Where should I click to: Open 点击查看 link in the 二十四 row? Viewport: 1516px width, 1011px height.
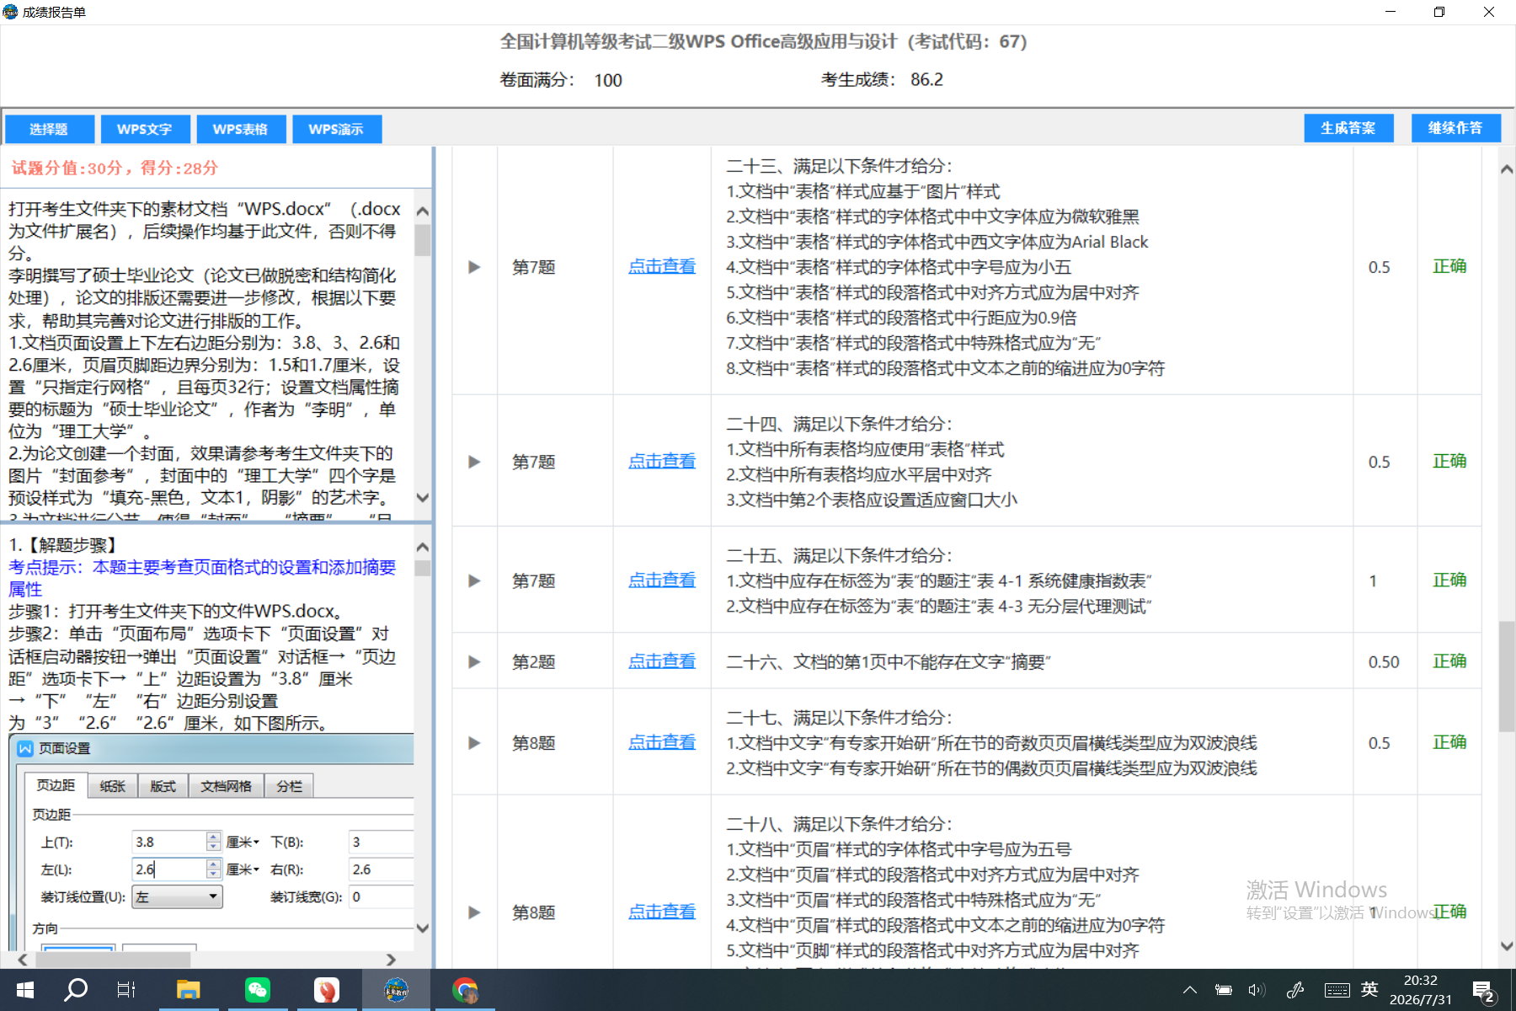[662, 462]
